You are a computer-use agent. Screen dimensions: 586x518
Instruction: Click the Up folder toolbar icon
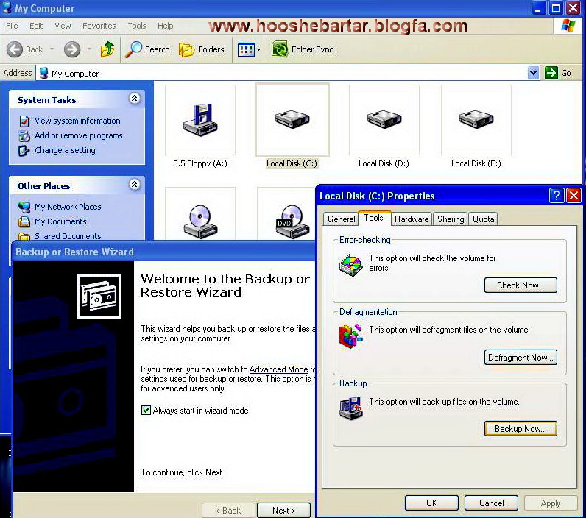[x=107, y=49]
